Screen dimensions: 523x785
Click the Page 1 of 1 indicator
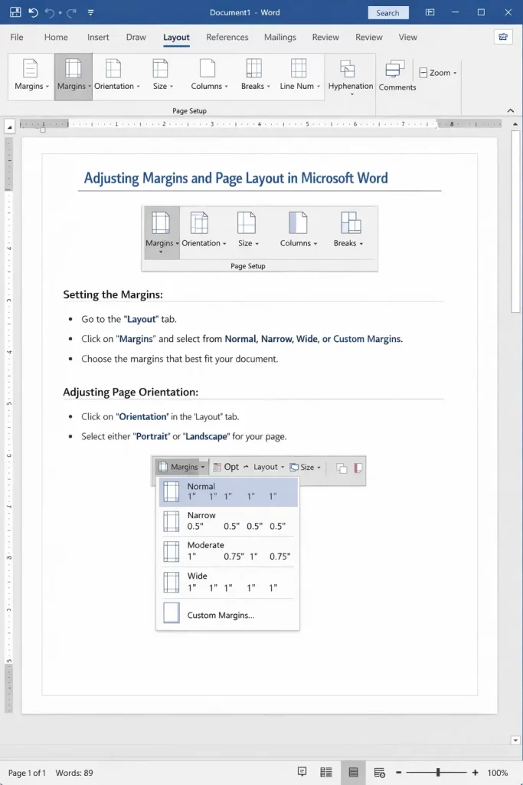tap(27, 773)
